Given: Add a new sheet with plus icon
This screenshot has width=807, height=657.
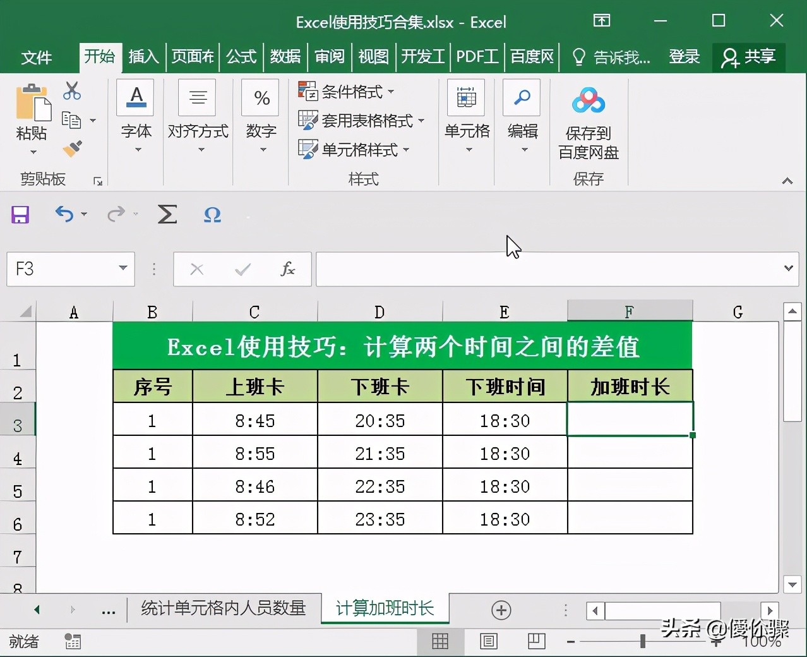Looking at the screenshot, I should tap(501, 610).
